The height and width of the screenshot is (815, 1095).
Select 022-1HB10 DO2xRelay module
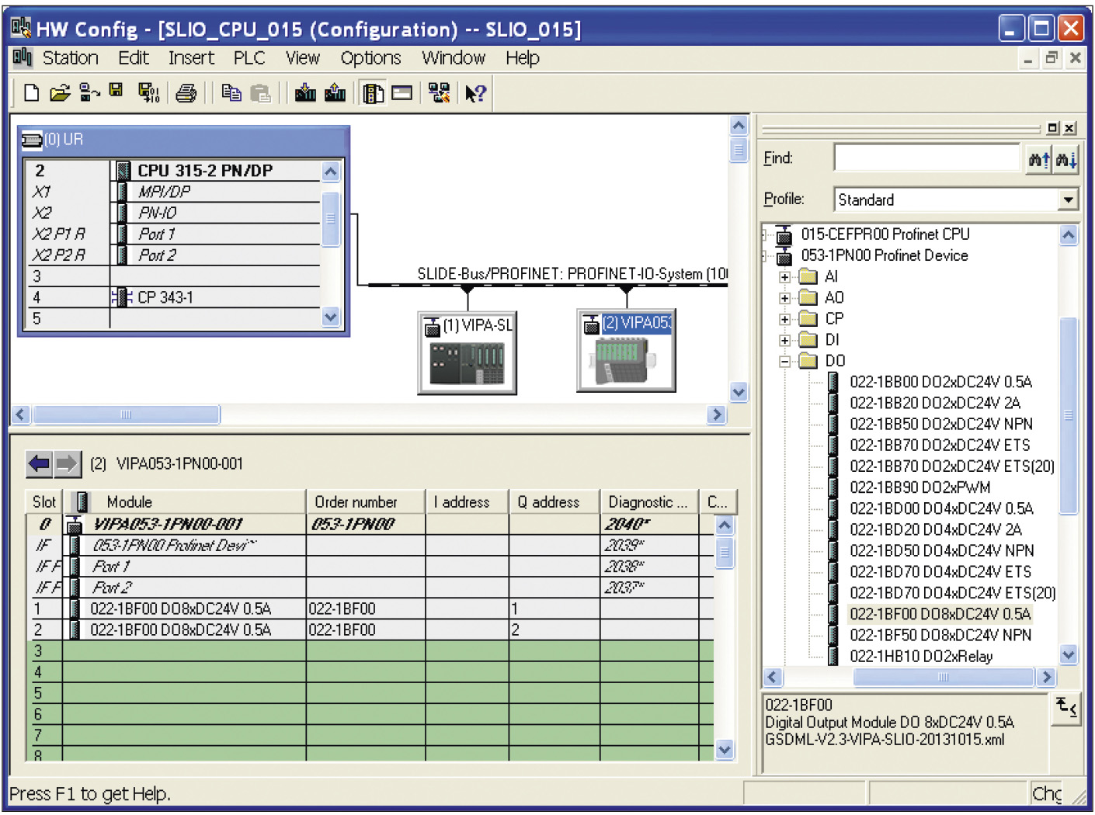coord(921,656)
